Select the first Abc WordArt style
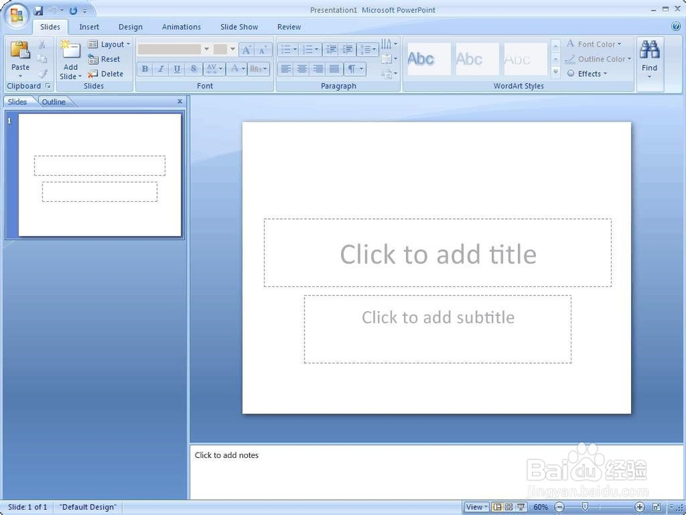This screenshot has width=686, height=515. [x=429, y=58]
